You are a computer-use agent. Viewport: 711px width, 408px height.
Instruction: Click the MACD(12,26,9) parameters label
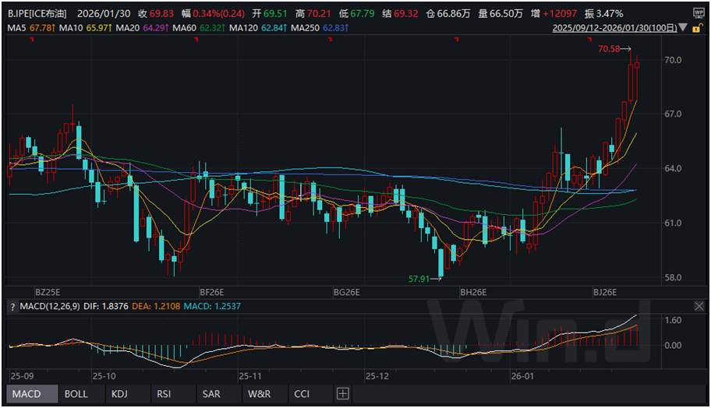49,307
